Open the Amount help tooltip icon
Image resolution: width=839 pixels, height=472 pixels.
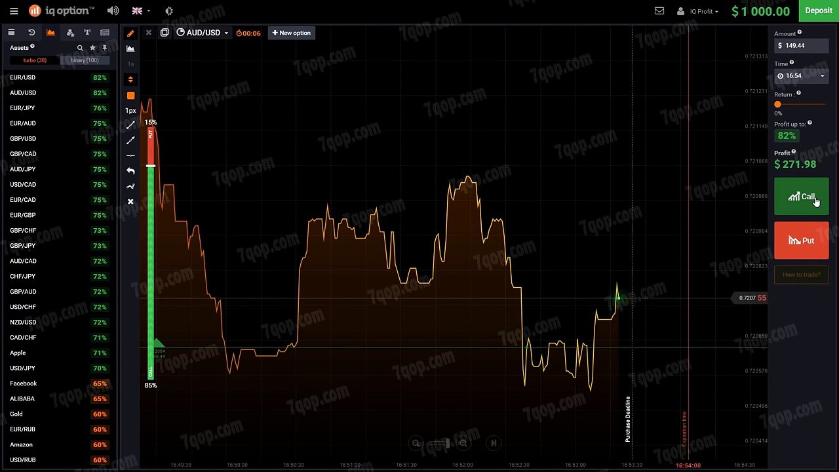click(x=800, y=32)
